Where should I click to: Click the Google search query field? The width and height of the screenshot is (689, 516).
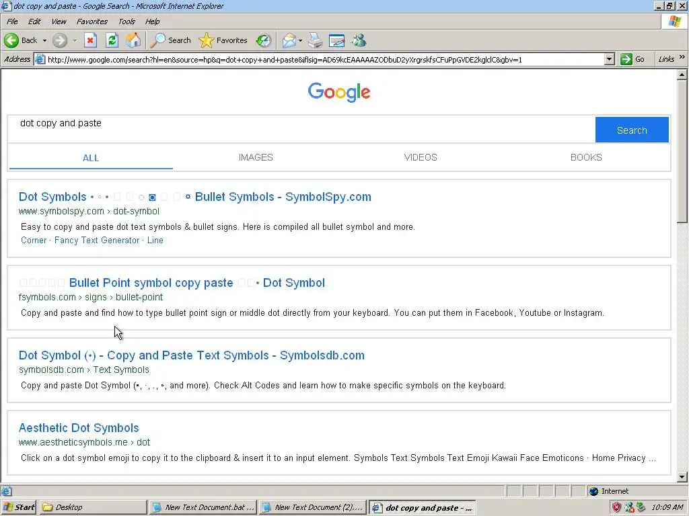pos(301,130)
